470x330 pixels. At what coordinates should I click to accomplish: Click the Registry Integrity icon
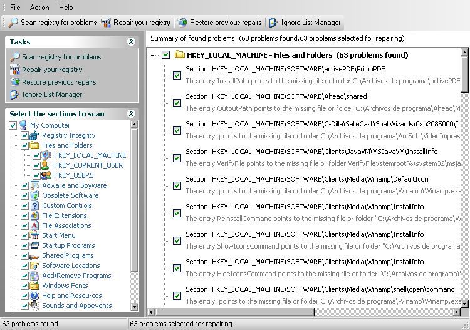click(x=34, y=135)
